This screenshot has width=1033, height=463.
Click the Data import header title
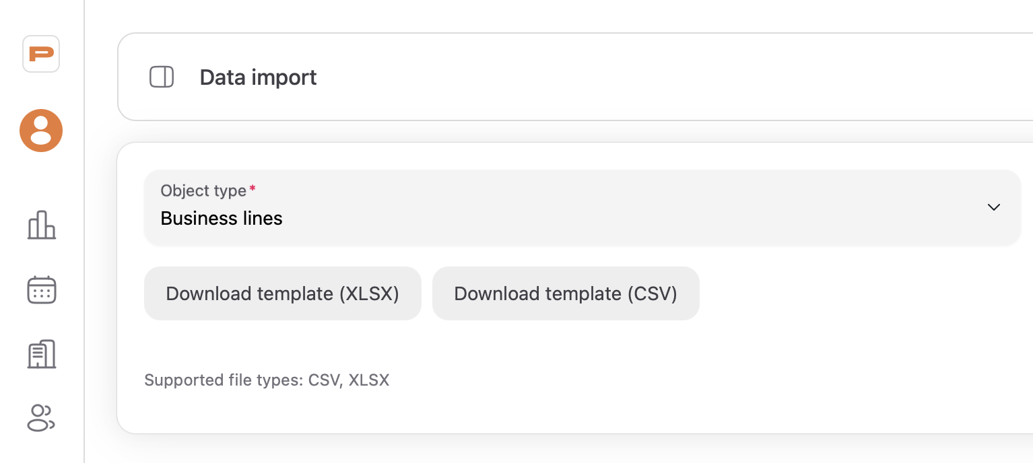tap(257, 77)
